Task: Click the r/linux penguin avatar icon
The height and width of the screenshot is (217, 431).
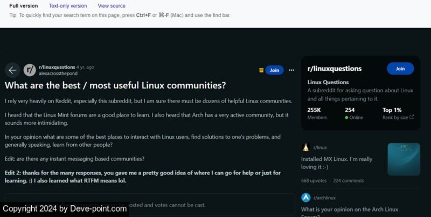Action: click(306, 147)
